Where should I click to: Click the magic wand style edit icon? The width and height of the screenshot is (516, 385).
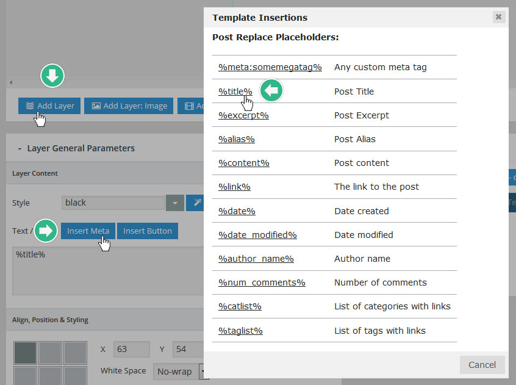pyautogui.click(x=196, y=203)
